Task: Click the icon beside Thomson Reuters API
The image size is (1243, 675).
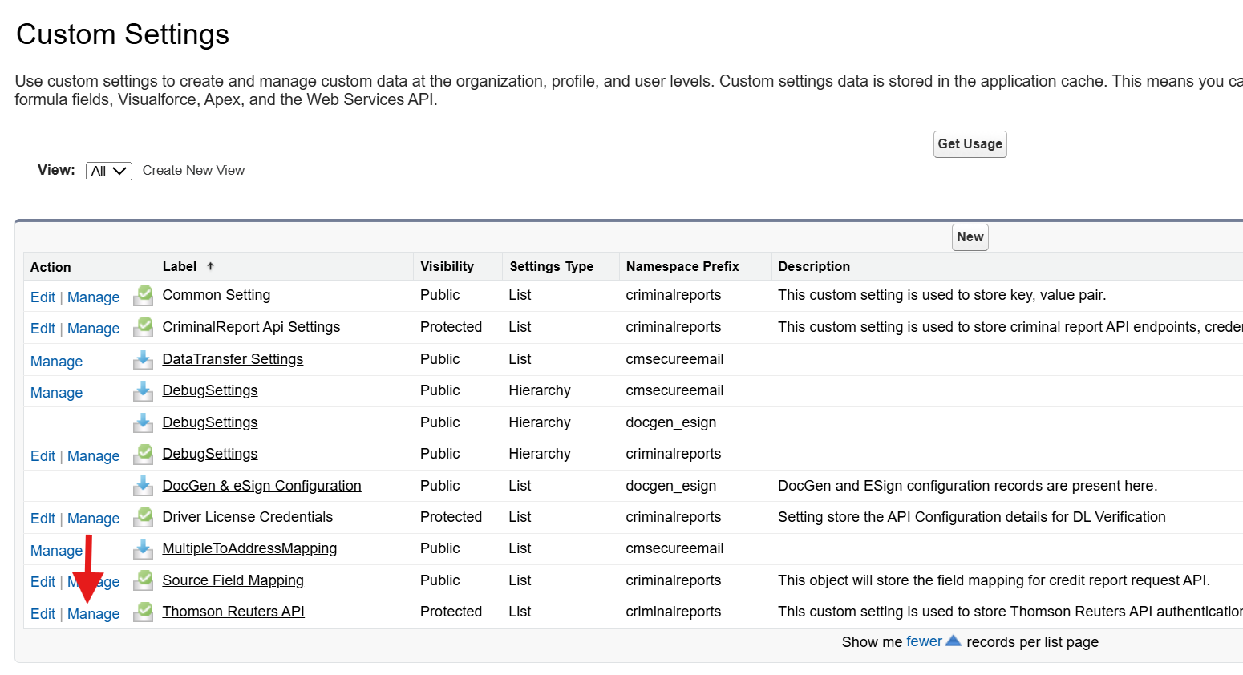Action: (x=144, y=612)
